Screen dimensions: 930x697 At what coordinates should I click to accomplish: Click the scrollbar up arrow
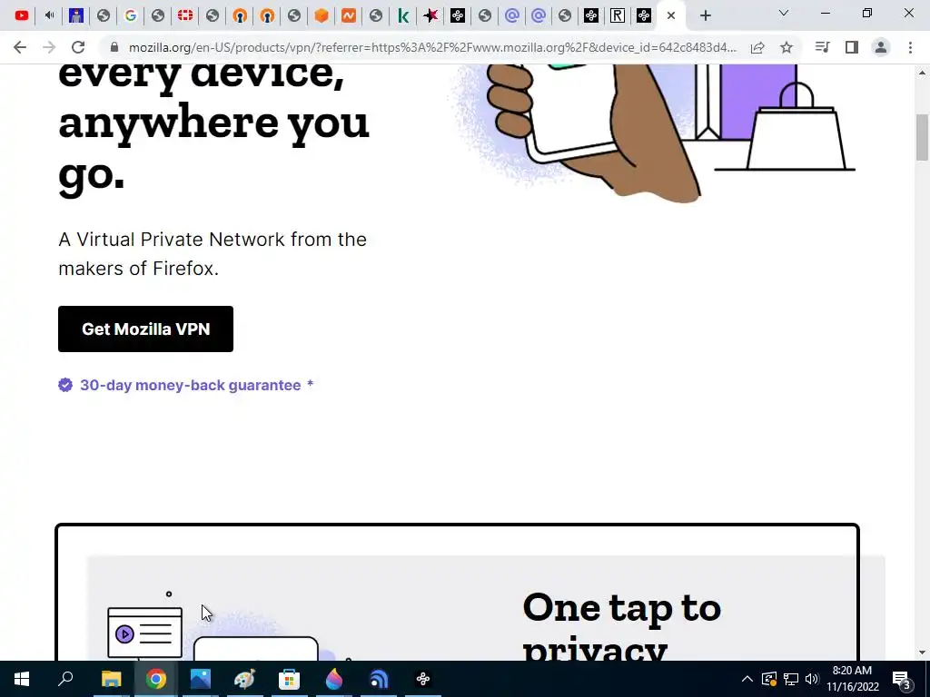point(922,73)
